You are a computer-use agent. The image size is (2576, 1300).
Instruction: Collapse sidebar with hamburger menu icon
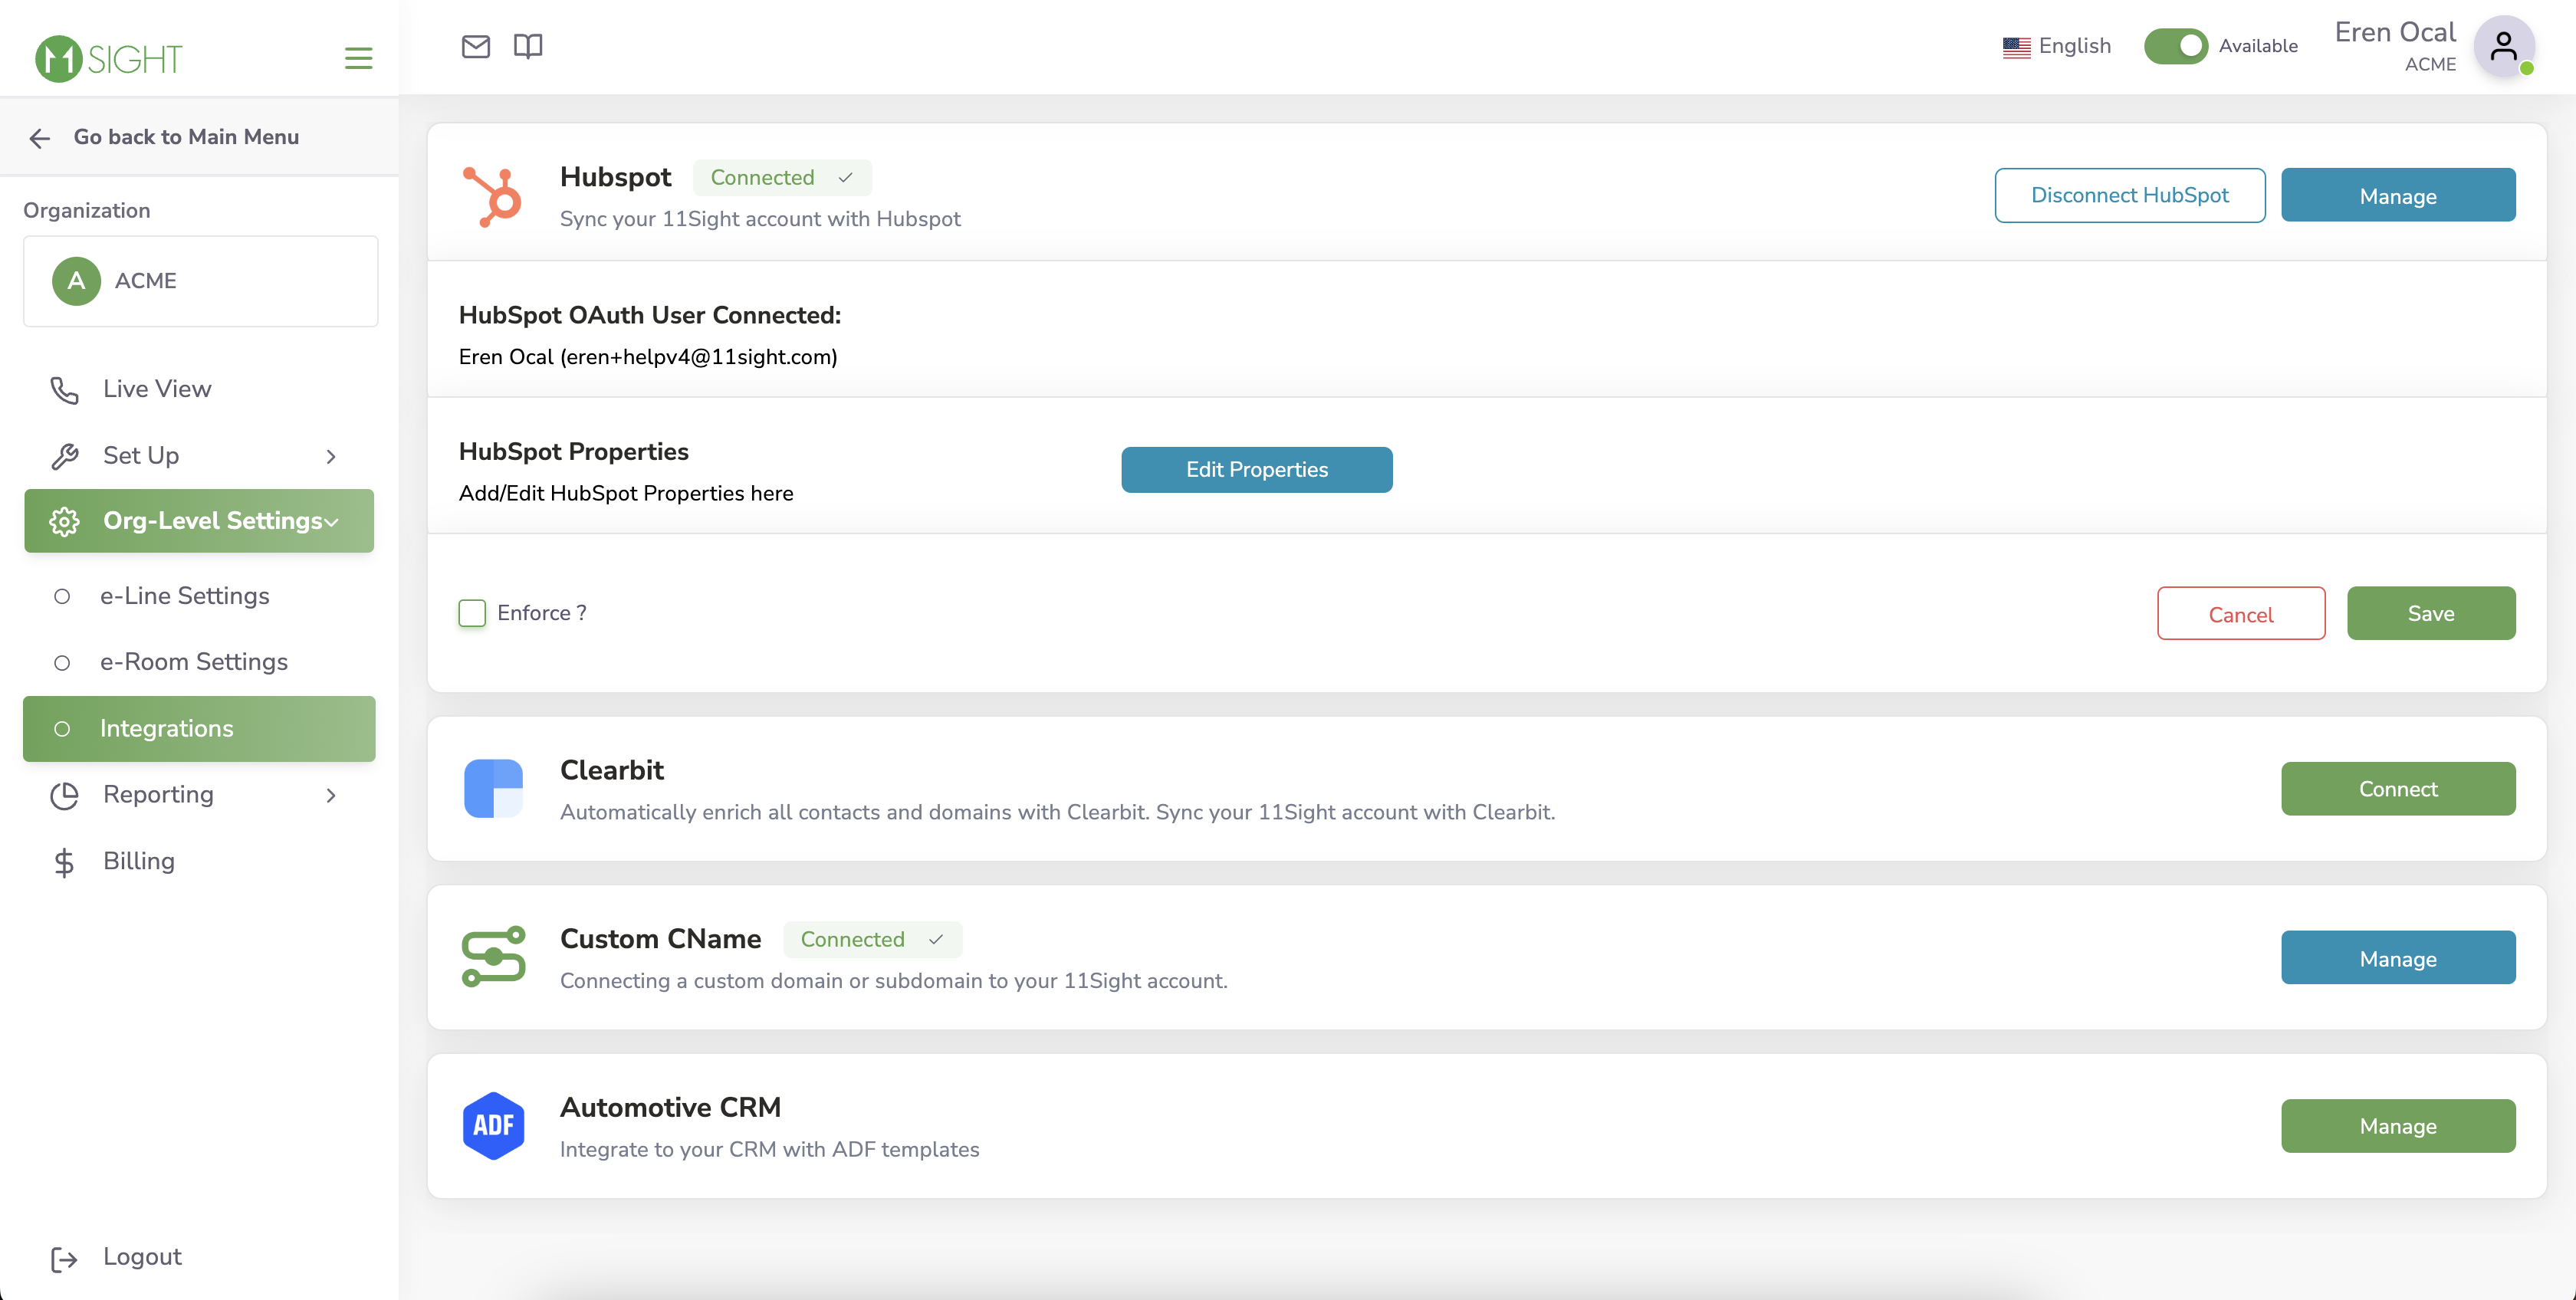pyautogui.click(x=358, y=58)
